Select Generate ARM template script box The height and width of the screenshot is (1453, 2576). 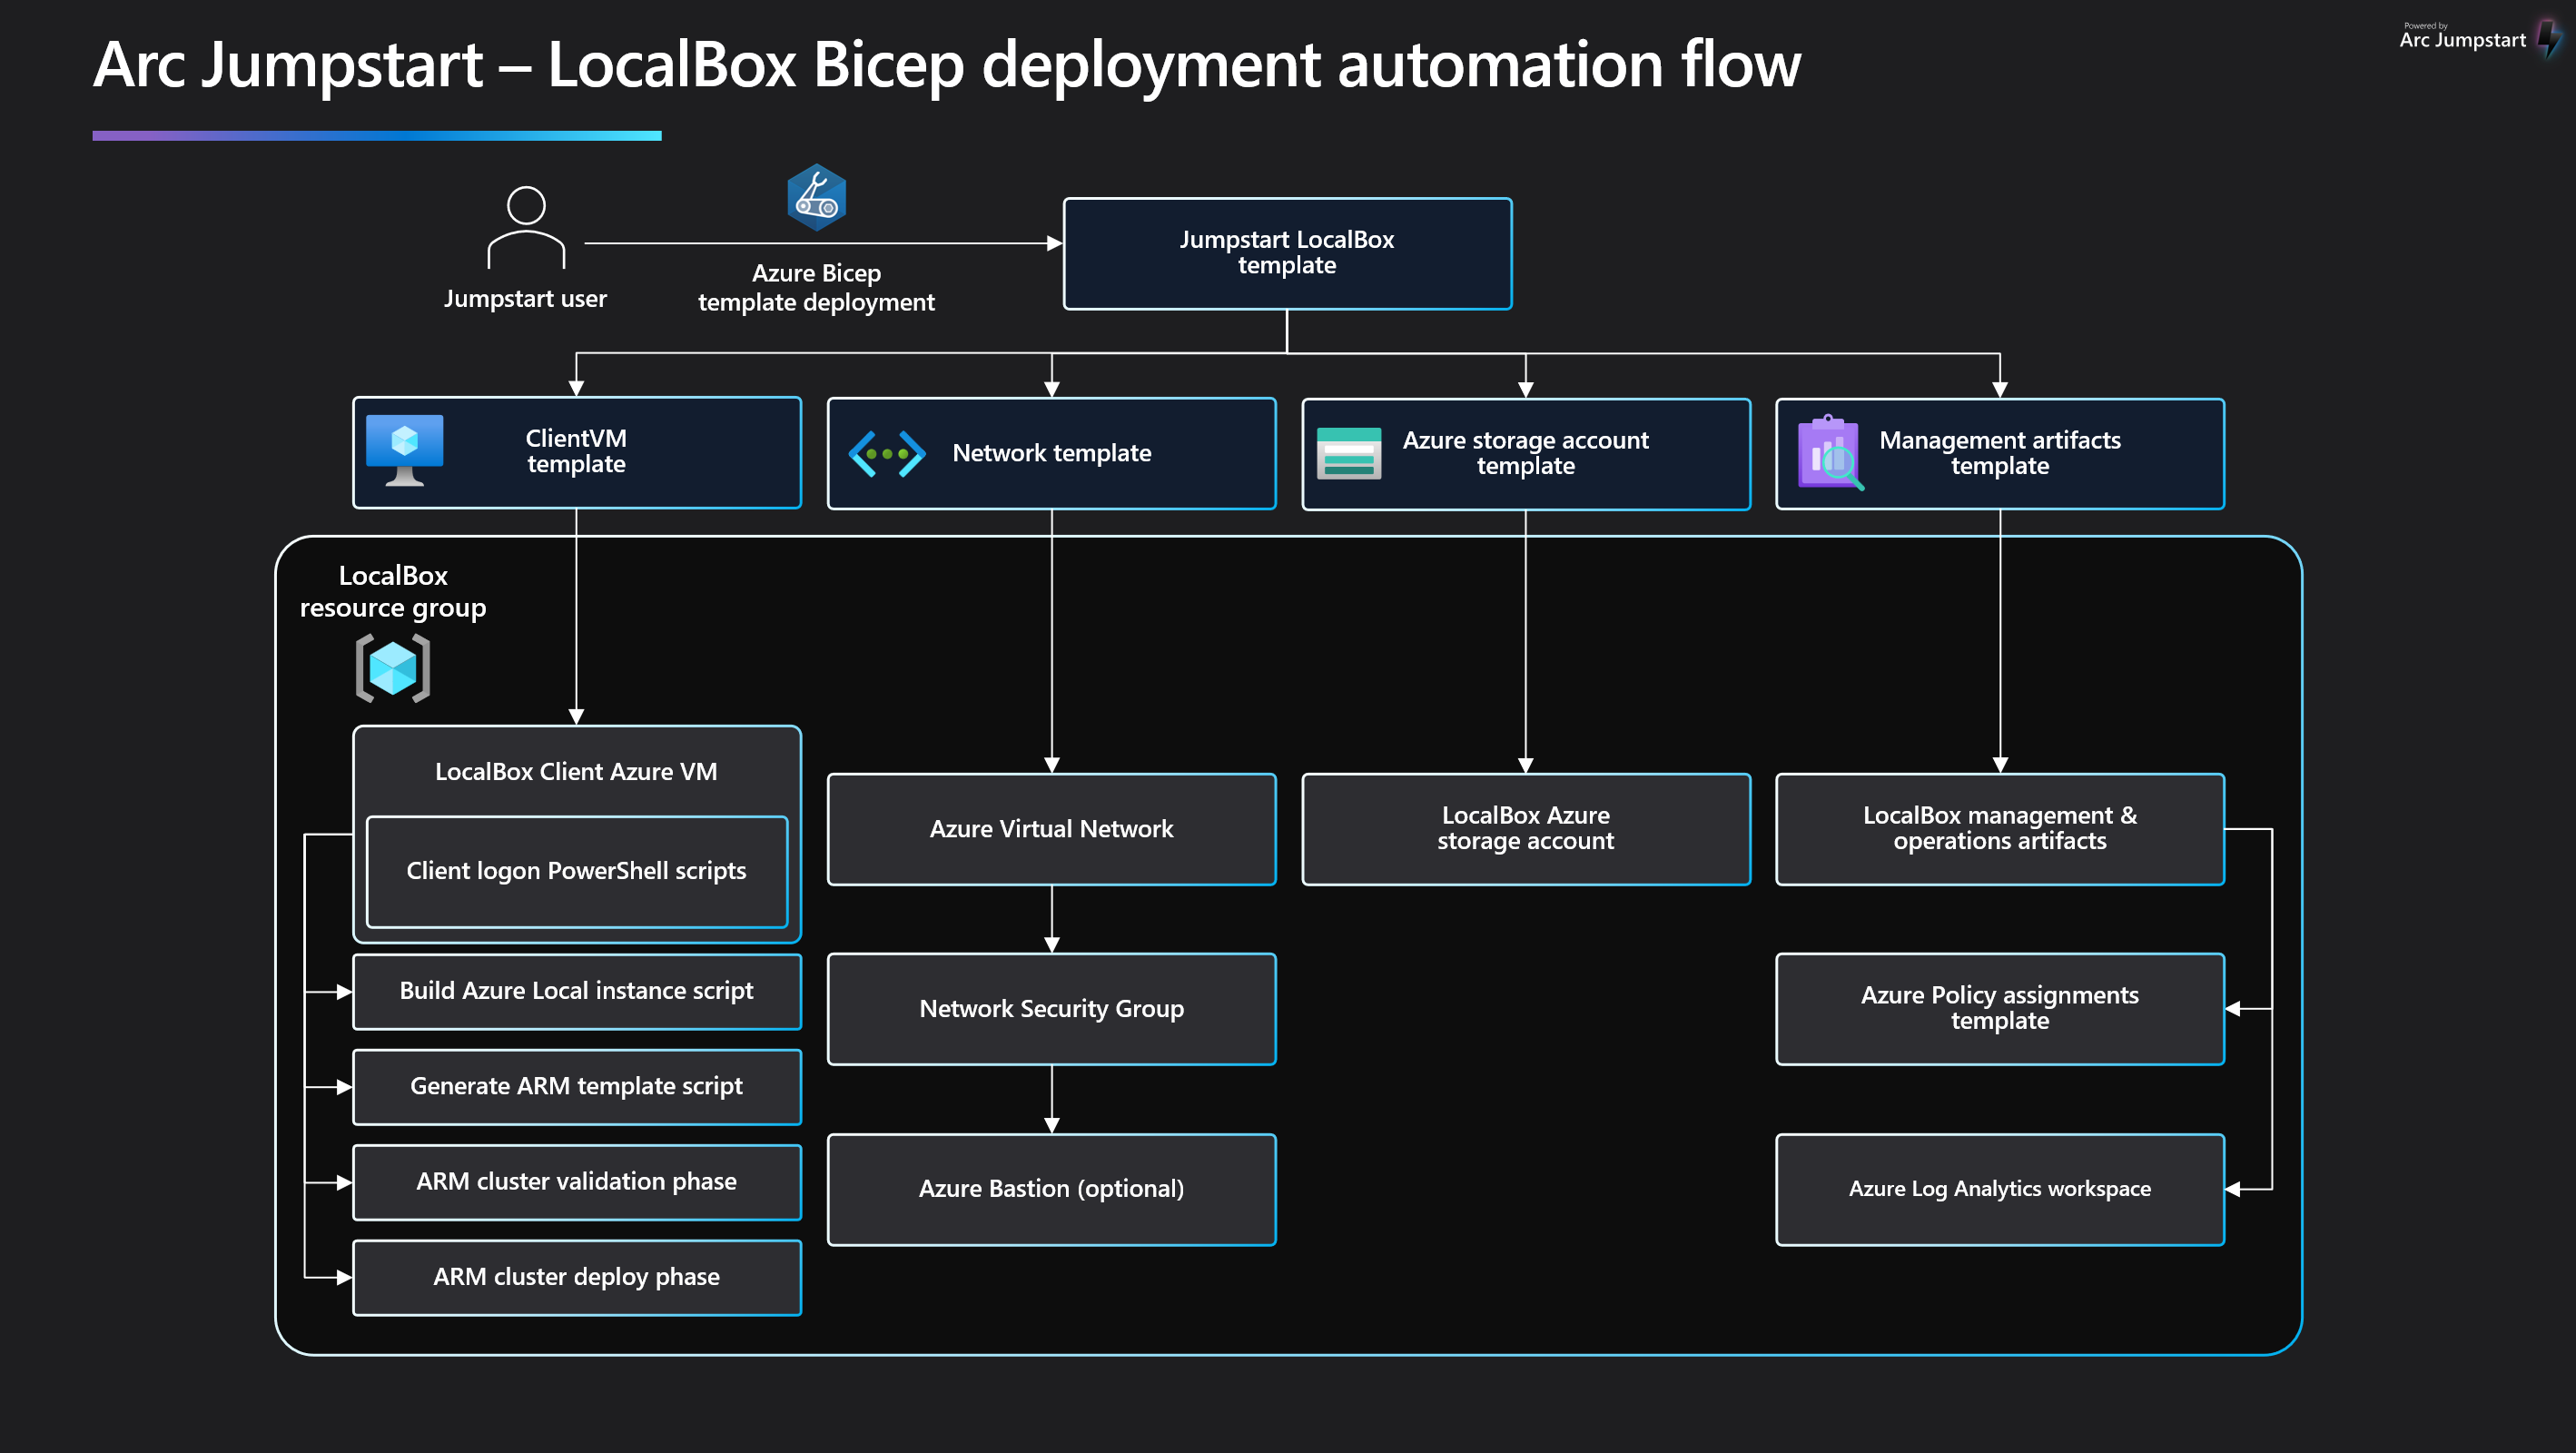coord(576,1086)
